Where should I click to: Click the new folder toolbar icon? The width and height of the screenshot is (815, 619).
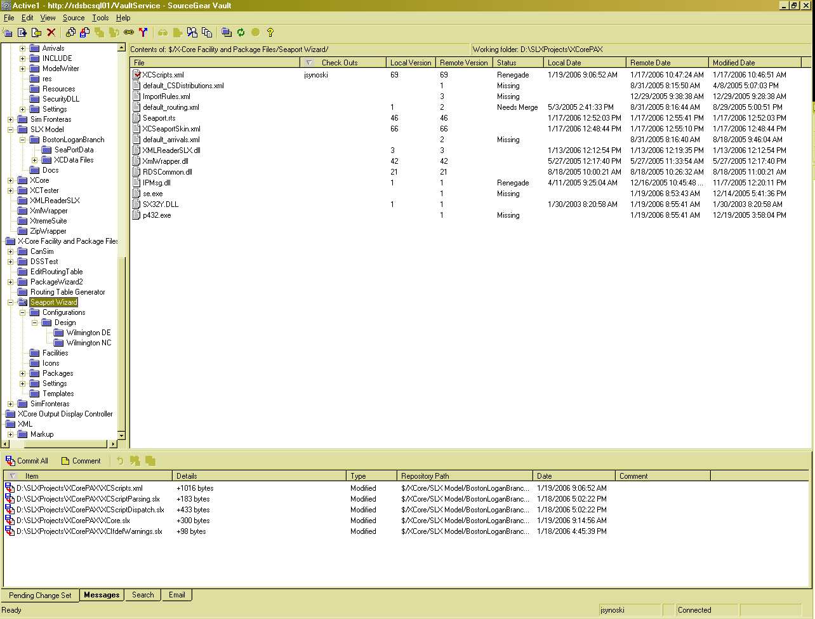(8, 32)
